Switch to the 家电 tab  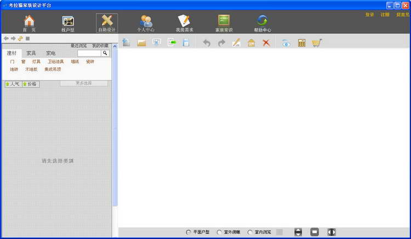point(50,53)
